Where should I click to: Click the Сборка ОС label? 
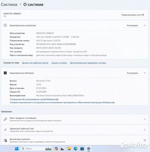(x=15, y=92)
